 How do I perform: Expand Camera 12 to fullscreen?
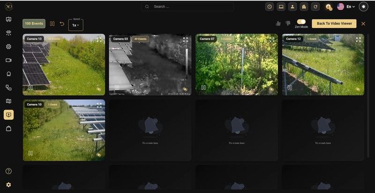(358, 40)
